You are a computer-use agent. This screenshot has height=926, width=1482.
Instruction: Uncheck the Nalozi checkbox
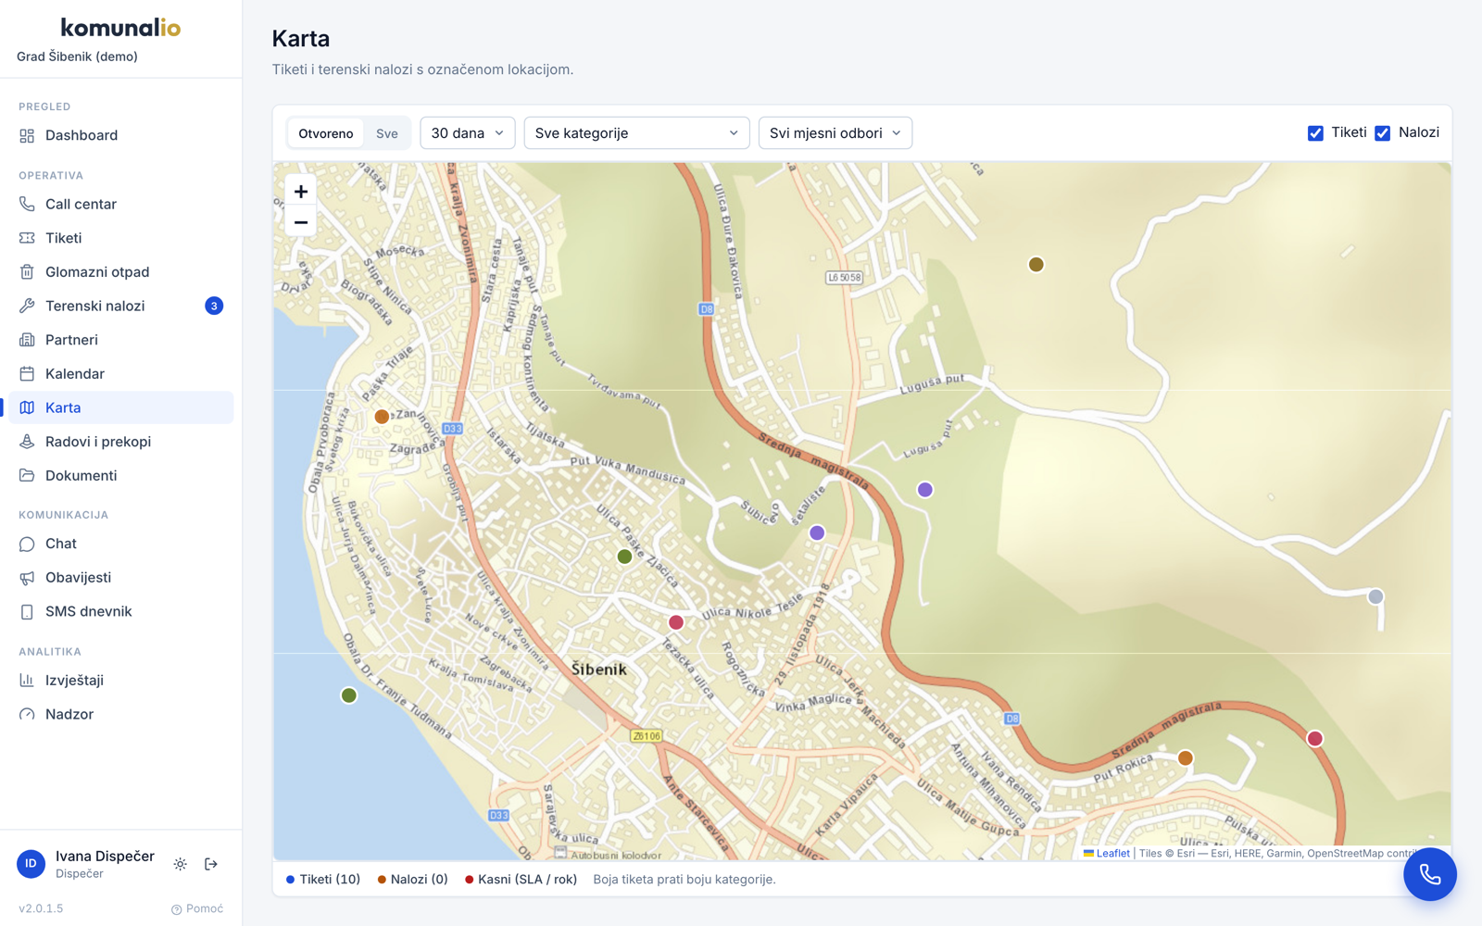point(1382,133)
